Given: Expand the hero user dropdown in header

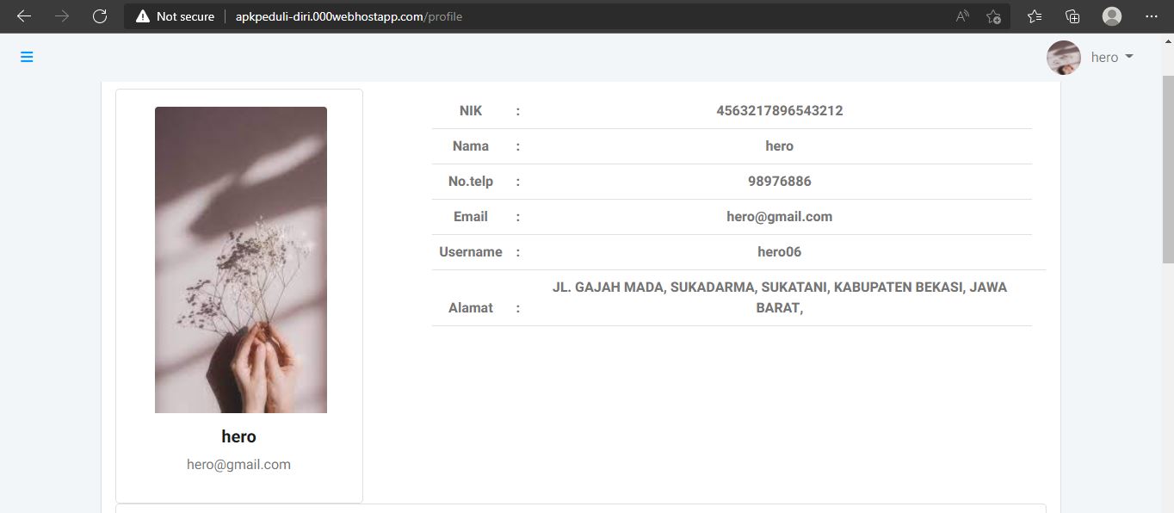Looking at the screenshot, I should 1112,58.
